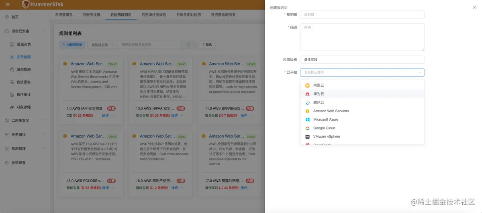The image size is (482, 213).
Task: Focus the 描述 description textarea
Action: pyautogui.click(x=362, y=37)
